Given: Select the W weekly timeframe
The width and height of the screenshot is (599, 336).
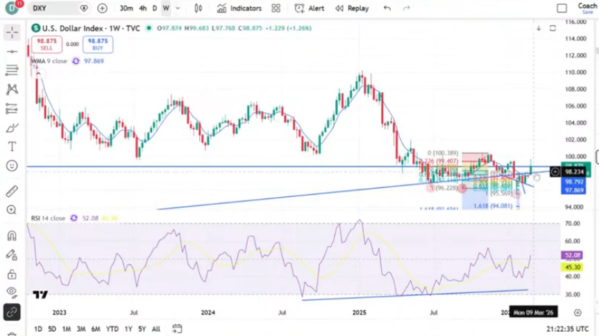Looking at the screenshot, I should 166,8.
